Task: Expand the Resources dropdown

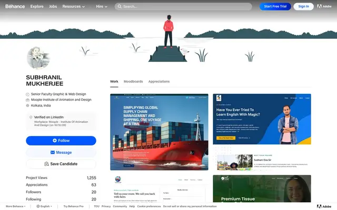Action: pos(74,6)
